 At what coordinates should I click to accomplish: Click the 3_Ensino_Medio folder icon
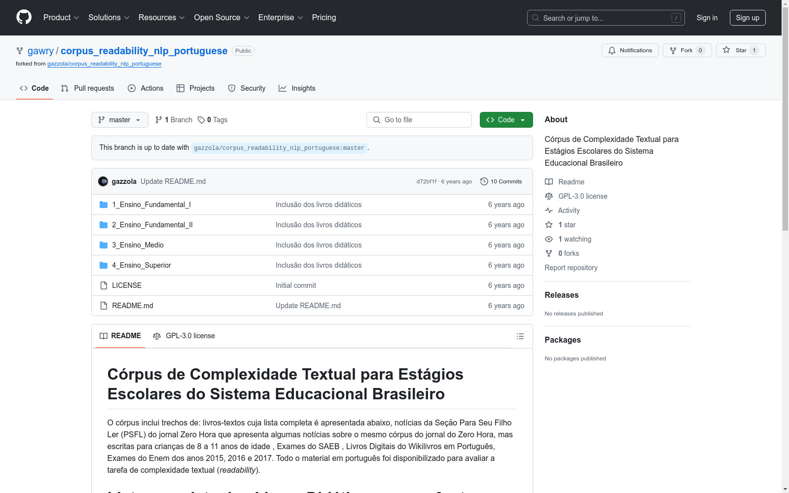[x=104, y=245]
